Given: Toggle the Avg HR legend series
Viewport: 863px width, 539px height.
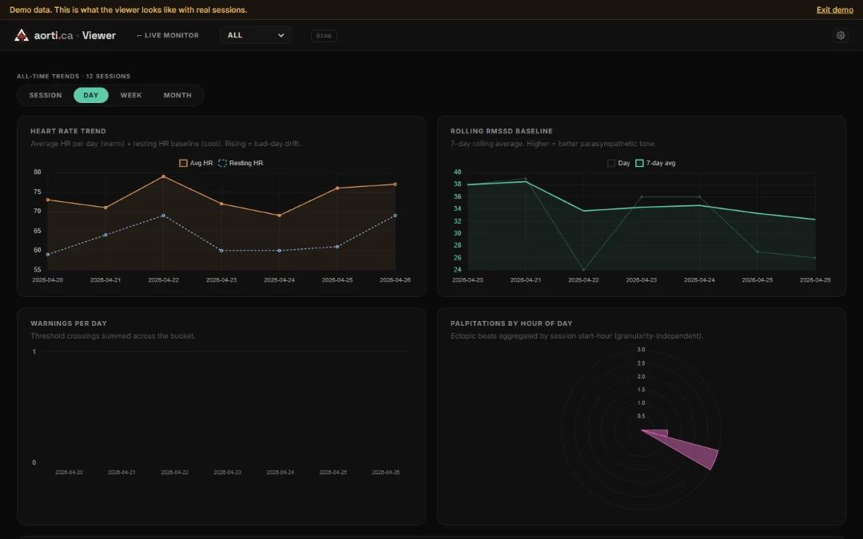Looking at the screenshot, I should coord(196,163).
